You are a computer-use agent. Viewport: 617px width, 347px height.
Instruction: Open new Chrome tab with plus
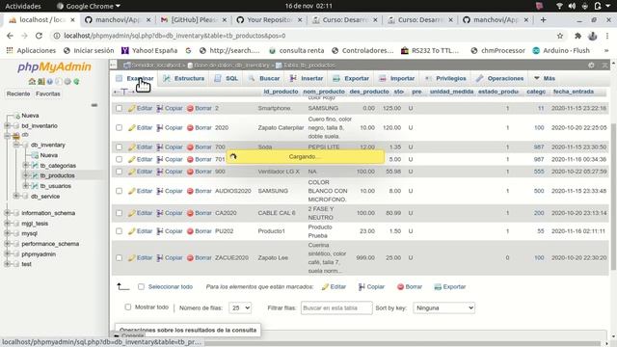click(x=543, y=19)
